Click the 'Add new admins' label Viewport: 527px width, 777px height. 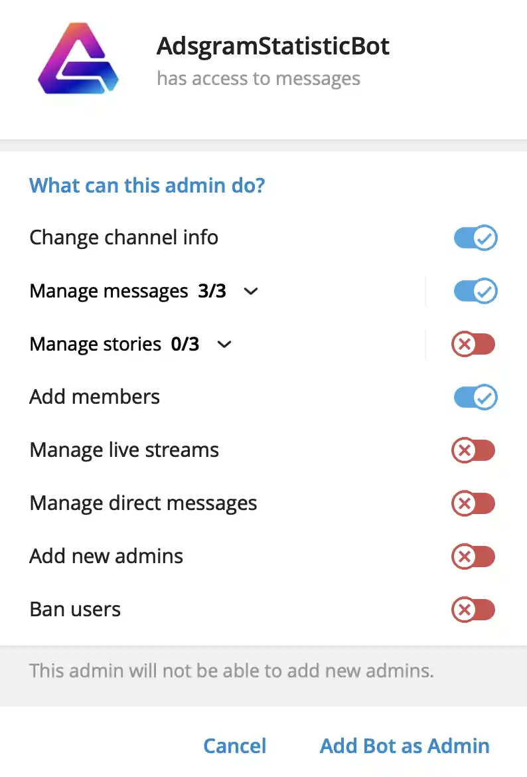coord(106,557)
